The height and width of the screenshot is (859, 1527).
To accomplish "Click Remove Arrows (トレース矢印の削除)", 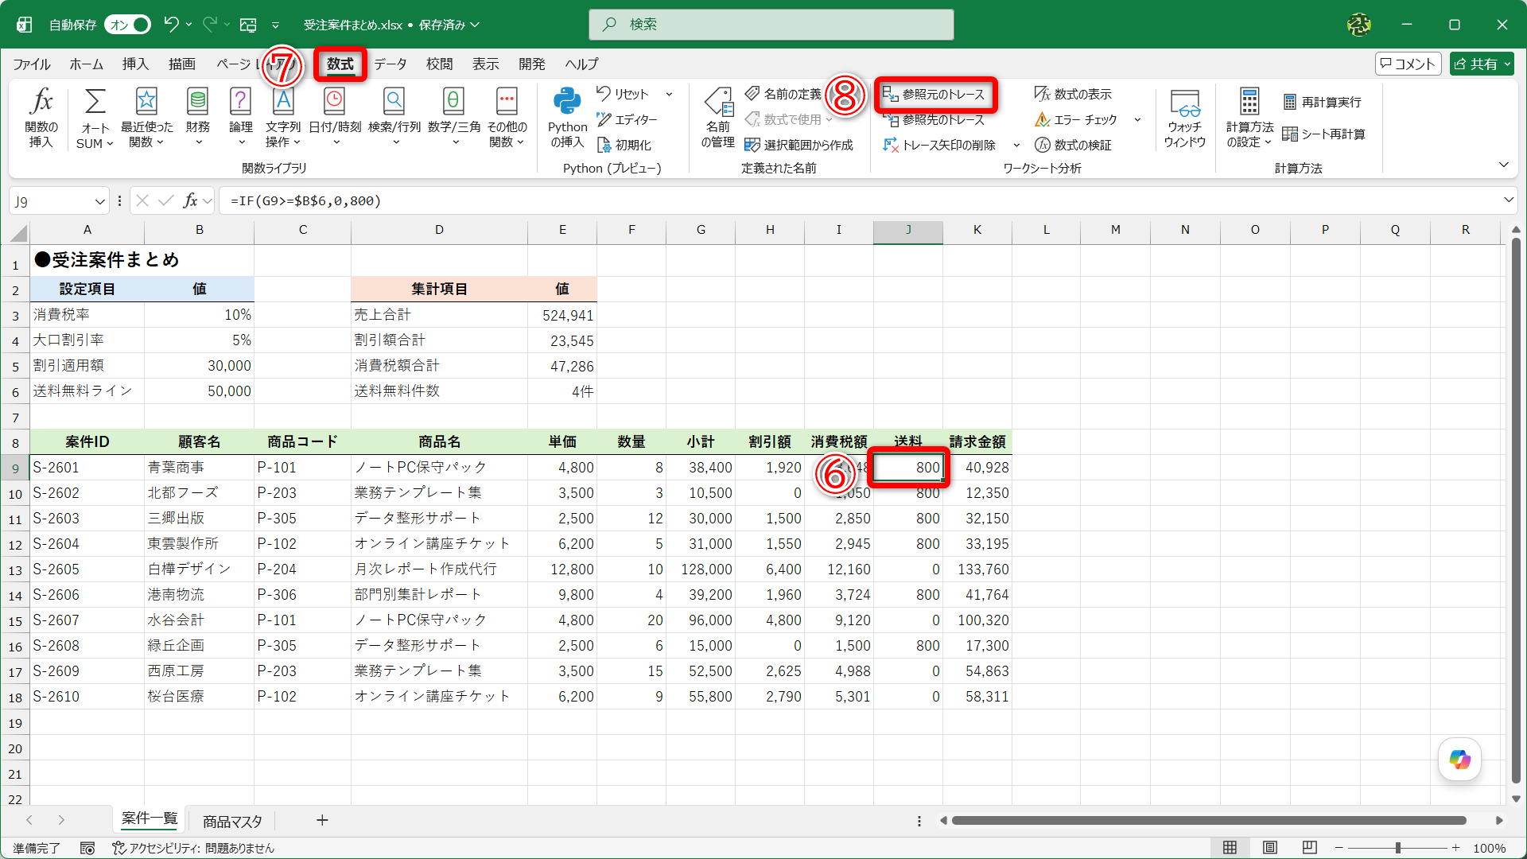I will (x=939, y=145).
